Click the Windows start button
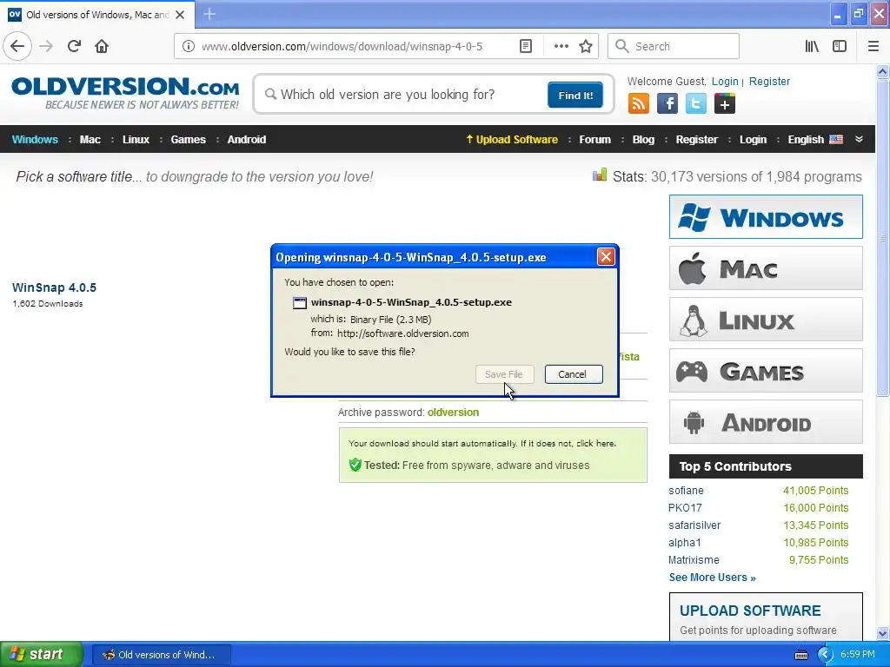This screenshot has width=890, height=667. pos(42,655)
